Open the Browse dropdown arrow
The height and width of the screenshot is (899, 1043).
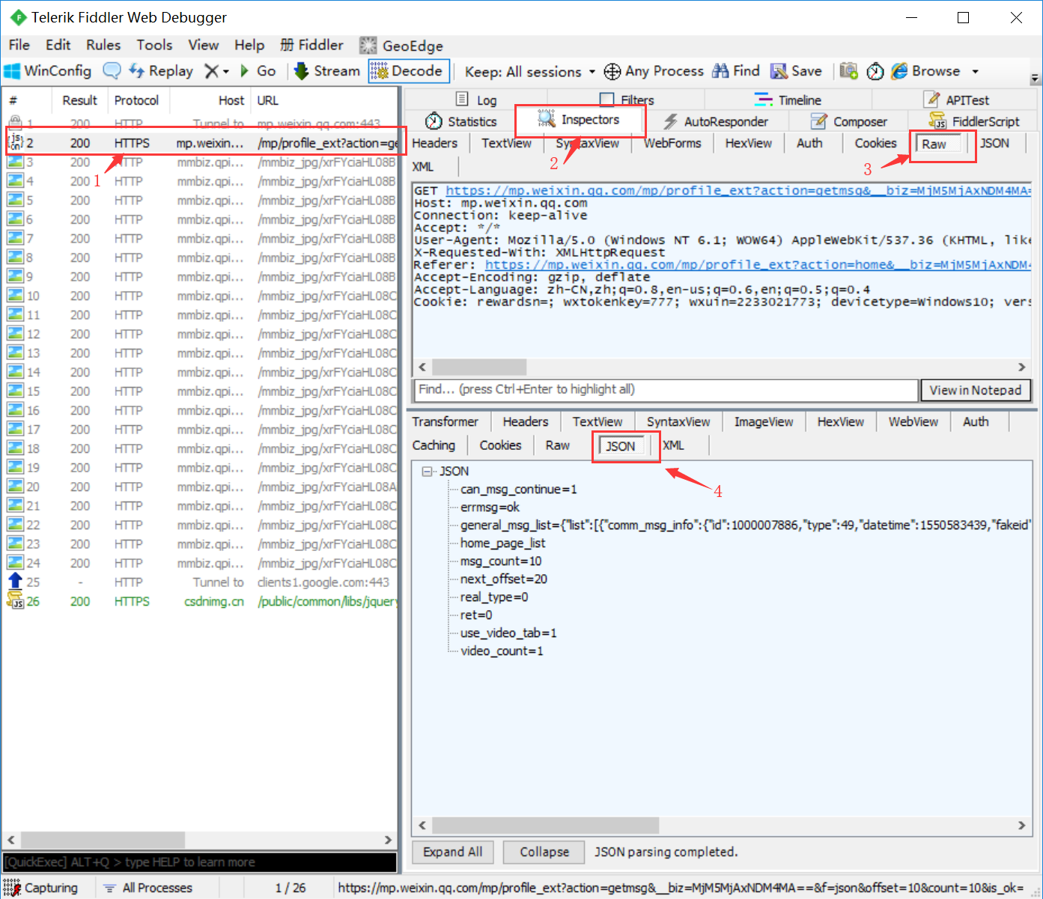click(975, 72)
